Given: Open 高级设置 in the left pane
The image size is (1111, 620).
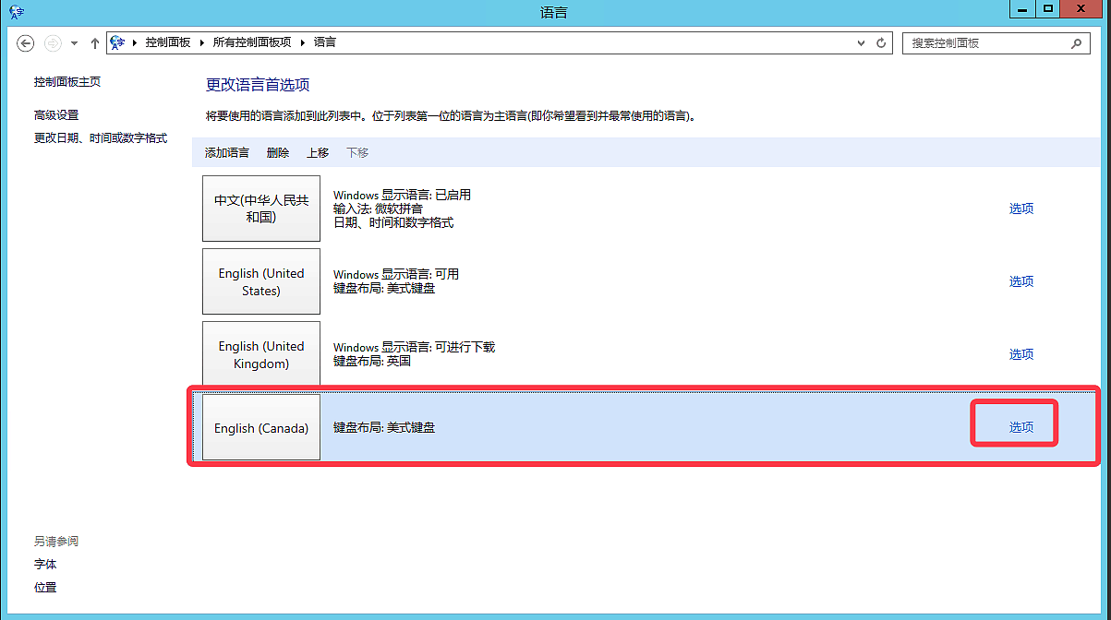Looking at the screenshot, I should coord(56,115).
